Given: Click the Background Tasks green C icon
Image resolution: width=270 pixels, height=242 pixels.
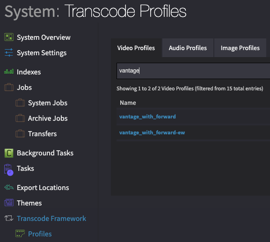Looking at the screenshot, I should 9,153.
